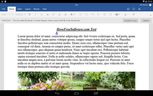Click the Upgrade a copy button
The height and width of the screenshot is (96, 153).
pyautogui.click(x=130, y=21)
